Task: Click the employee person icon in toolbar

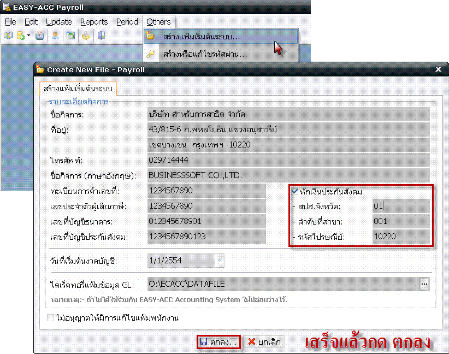Action: [x=55, y=36]
